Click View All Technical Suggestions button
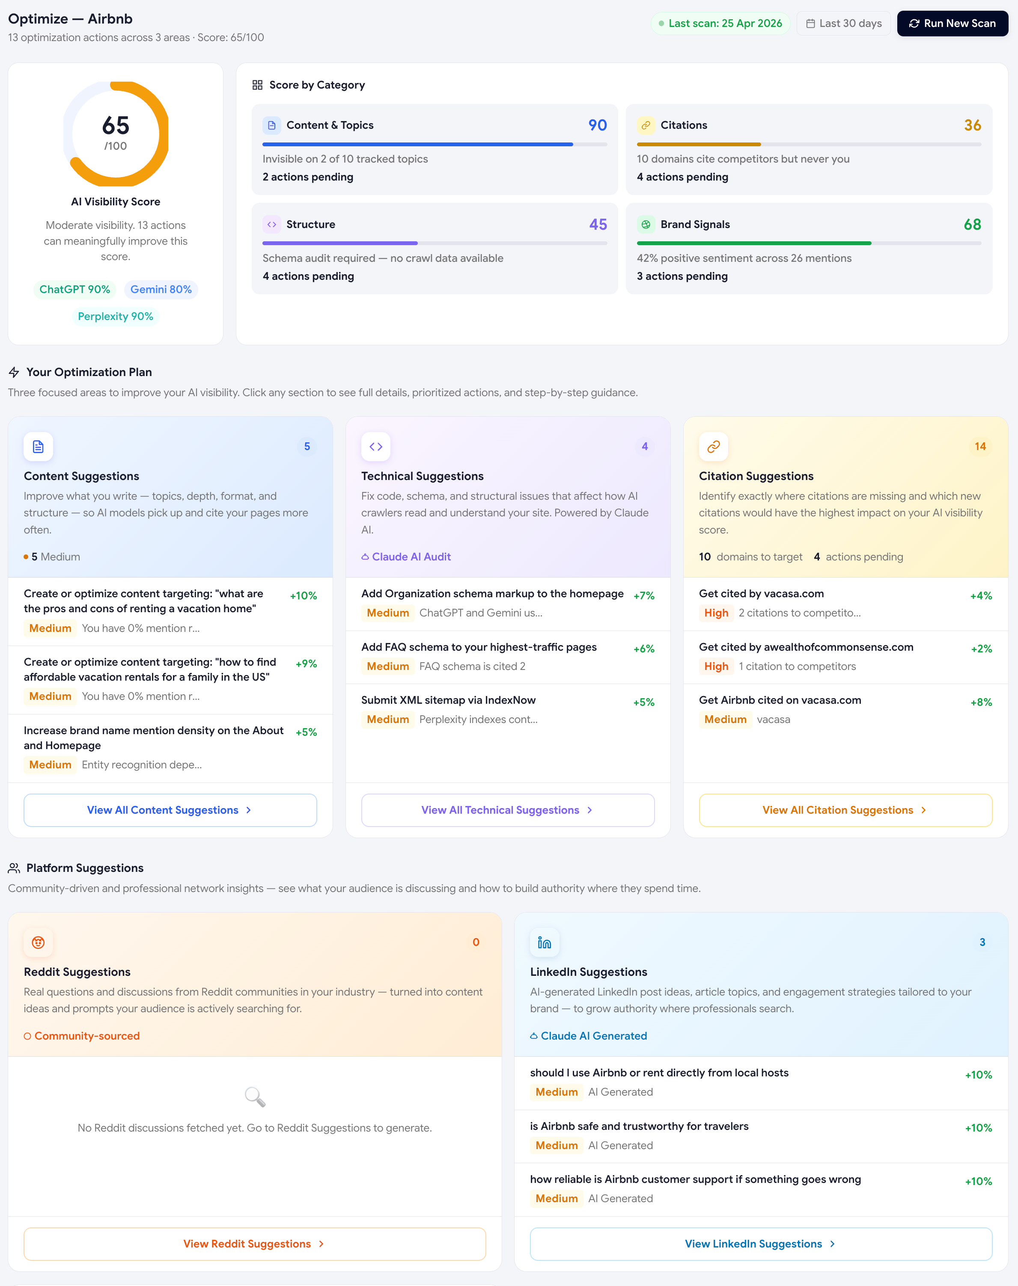The height and width of the screenshot is (1286, 1018). [508, 810]
